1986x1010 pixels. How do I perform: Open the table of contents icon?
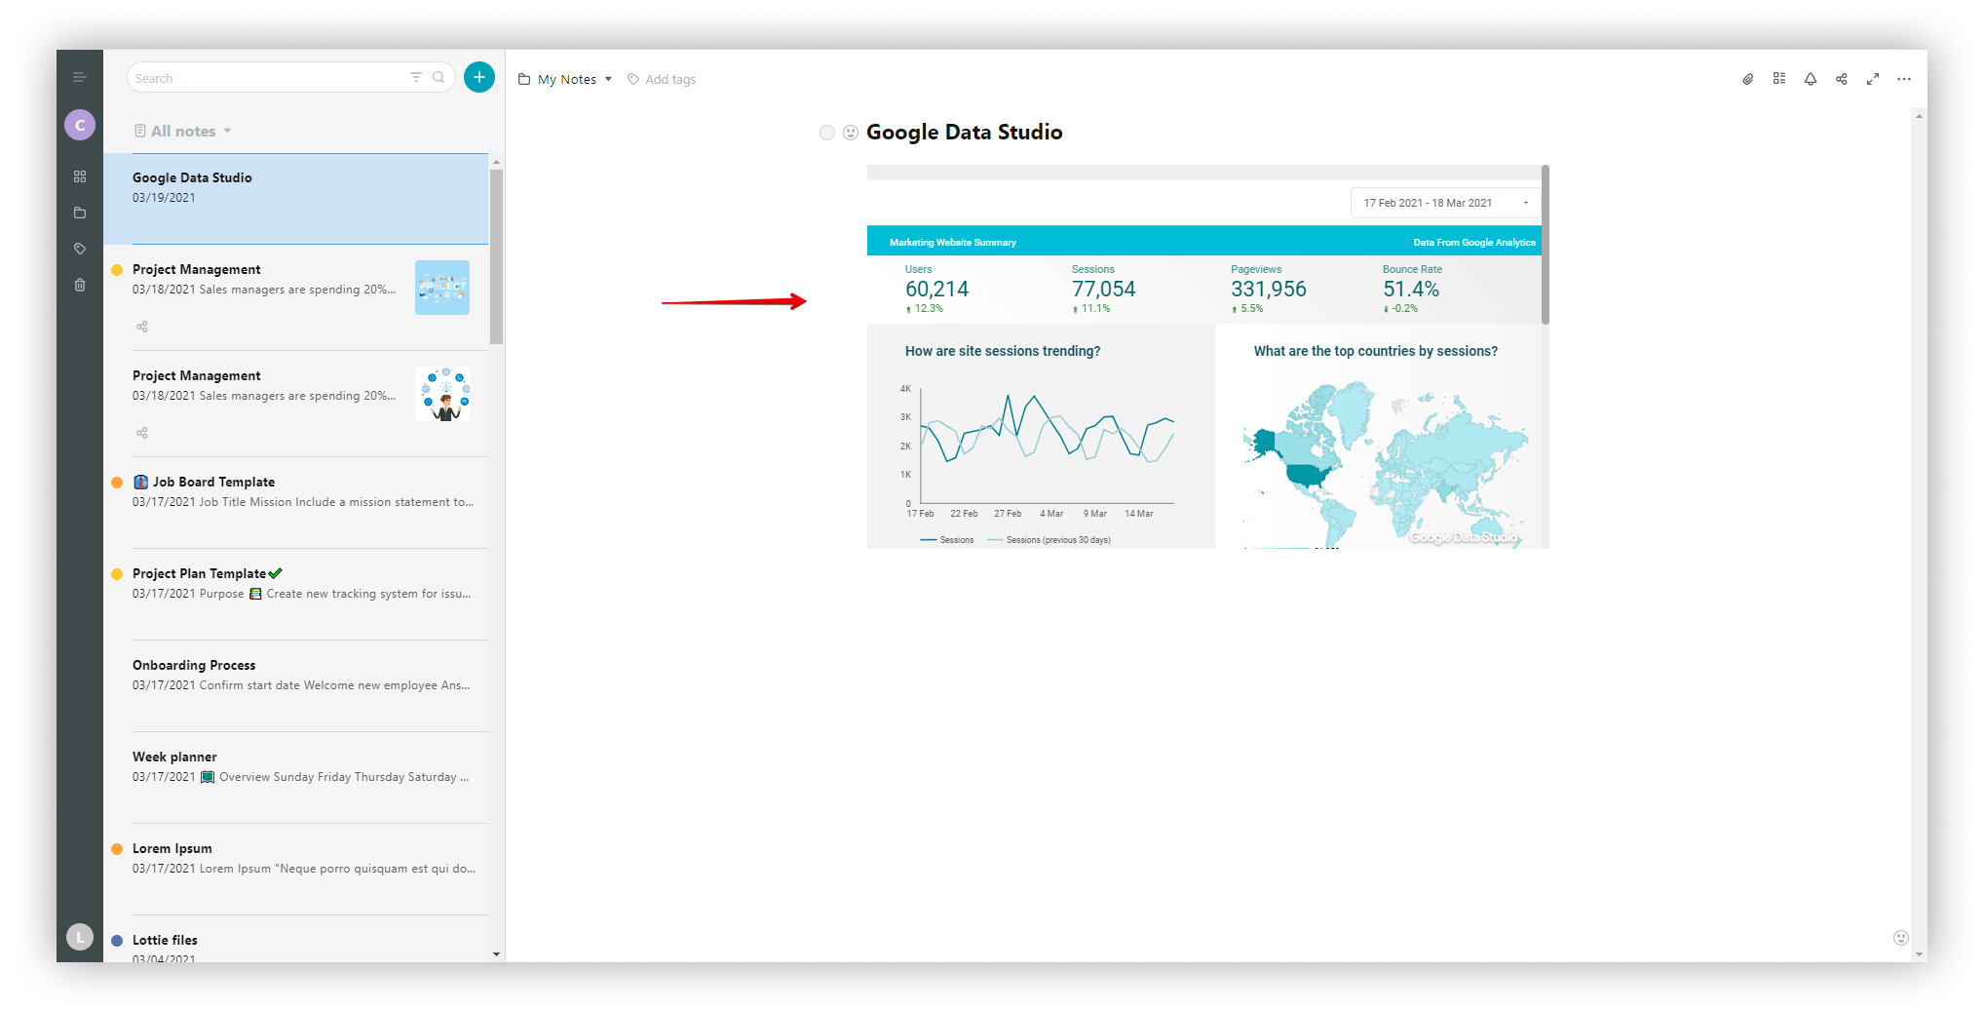1779,79
